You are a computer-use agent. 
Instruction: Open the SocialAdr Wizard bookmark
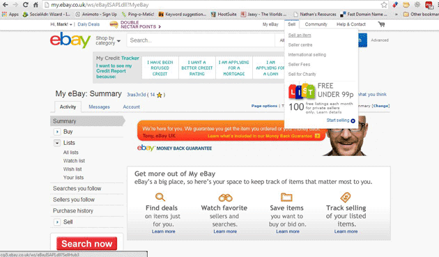click(x=47, y=14)
